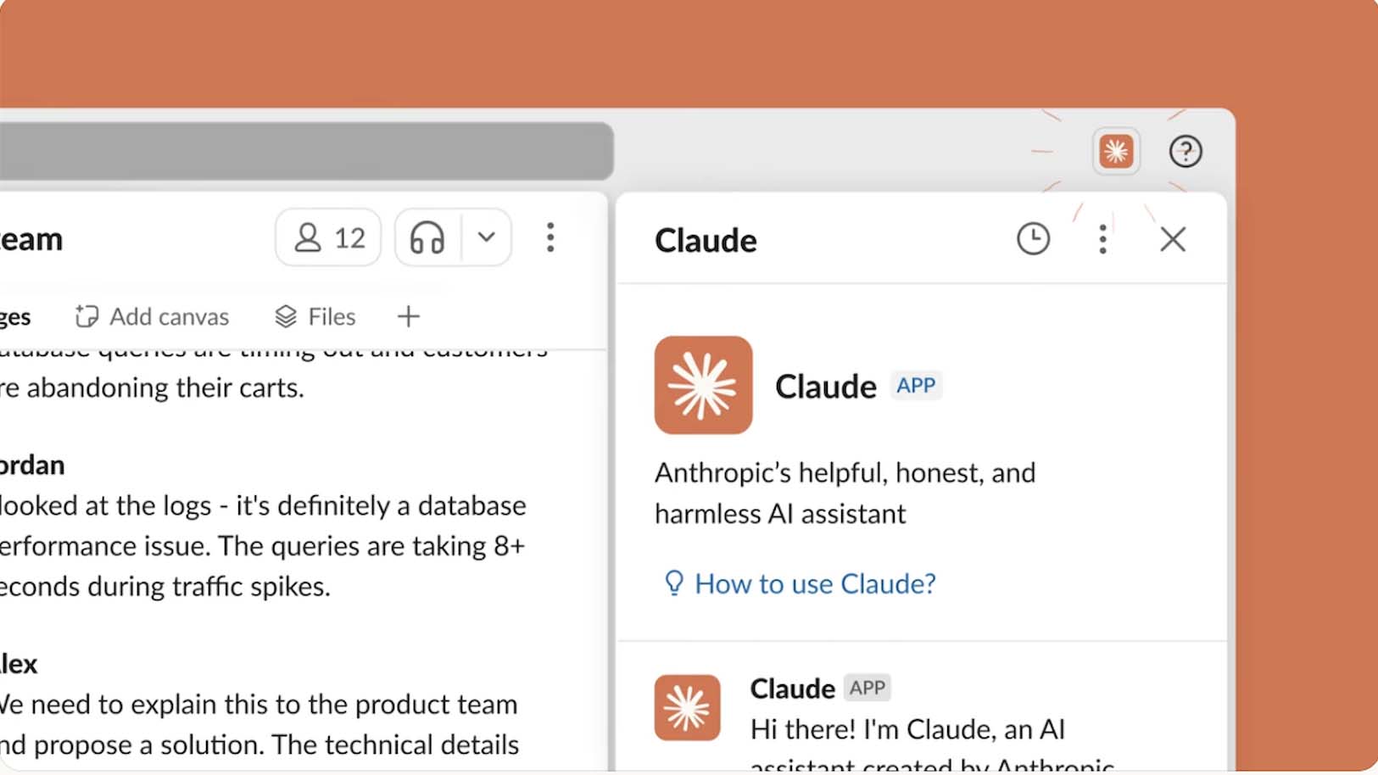1378x775 pixels.
Task: Click the Claude app name in profile header
Action: pyautogui.click(x=825, y=387)
